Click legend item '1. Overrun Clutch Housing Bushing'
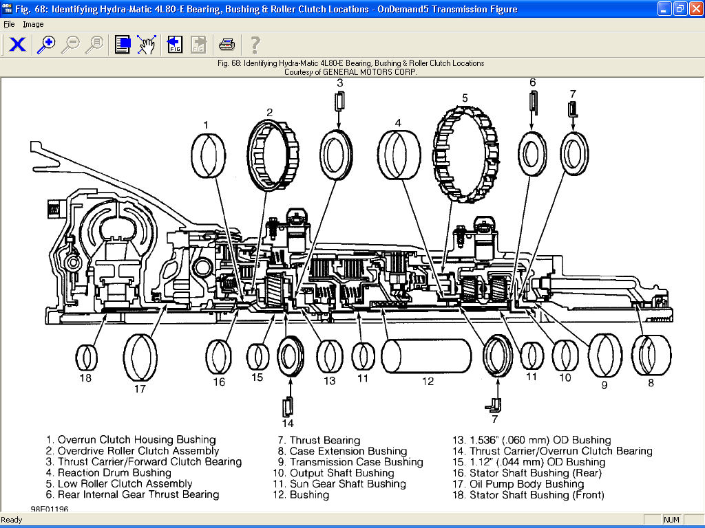The height and width of the screenshot is (528, 705). (131, 440)
